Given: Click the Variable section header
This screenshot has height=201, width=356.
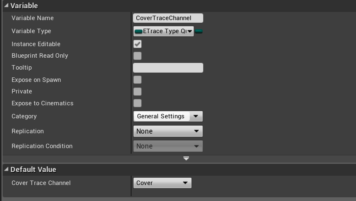Looking at the screenshot, I should (x=24, y=6).
